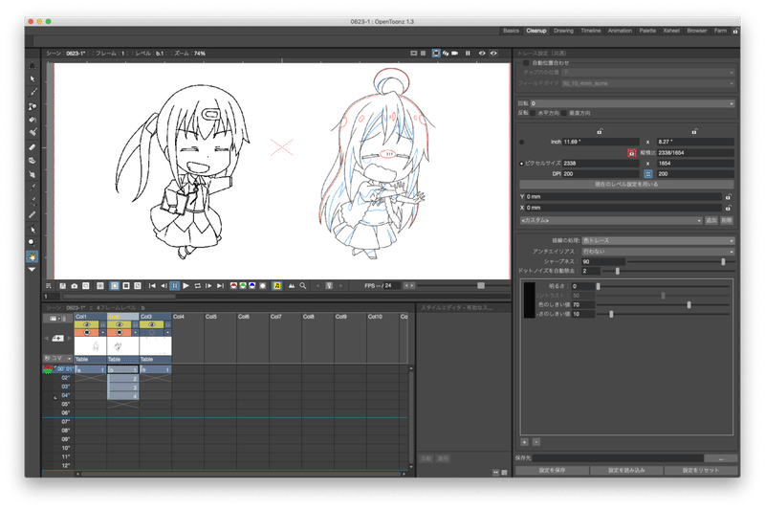Step forward one frame
The image size is (765, 510).
(x=208, y=286)
